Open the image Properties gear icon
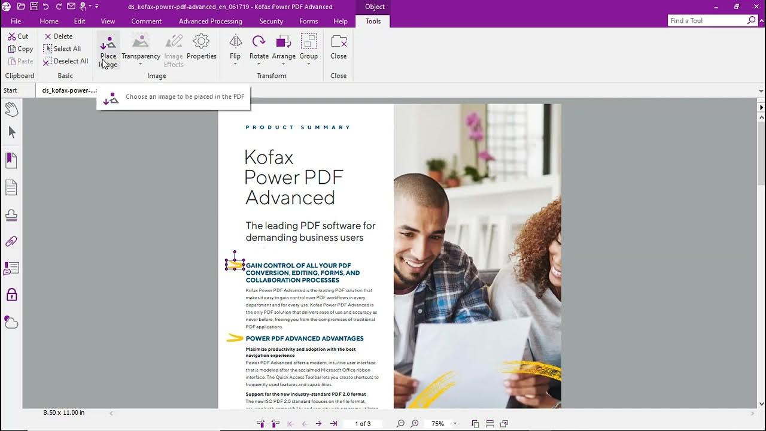The width and height of the screenshot is (766, 431). pyautogui.click(x=201, y=41)
